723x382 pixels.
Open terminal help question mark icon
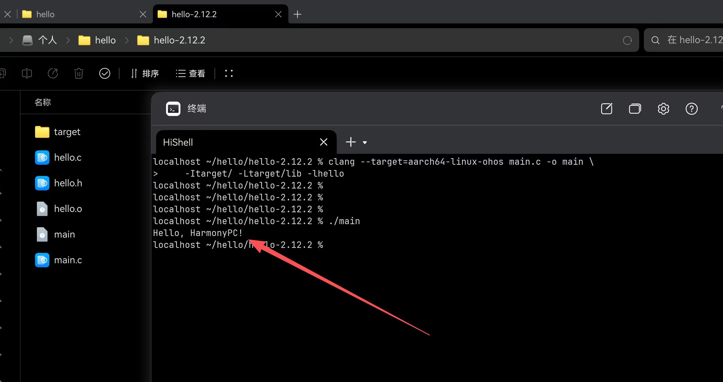pyautogui.click(x=691, y=109)
